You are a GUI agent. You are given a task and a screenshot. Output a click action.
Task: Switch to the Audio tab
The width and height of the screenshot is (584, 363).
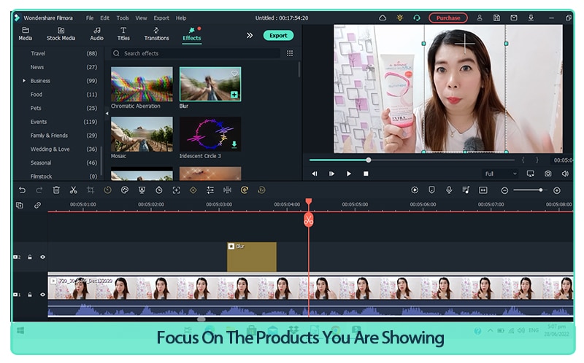96,34
